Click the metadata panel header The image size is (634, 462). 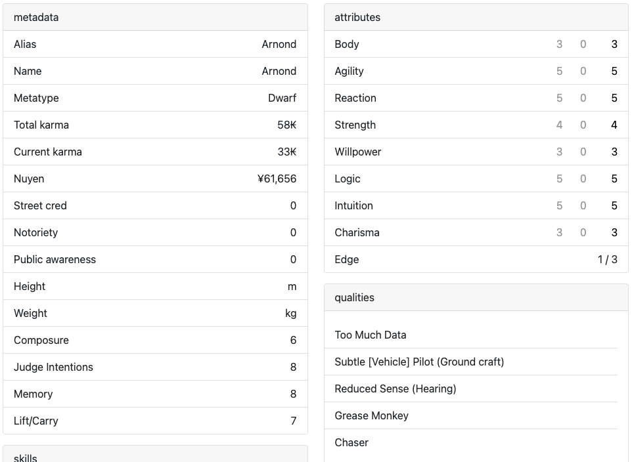pos(155,17)
